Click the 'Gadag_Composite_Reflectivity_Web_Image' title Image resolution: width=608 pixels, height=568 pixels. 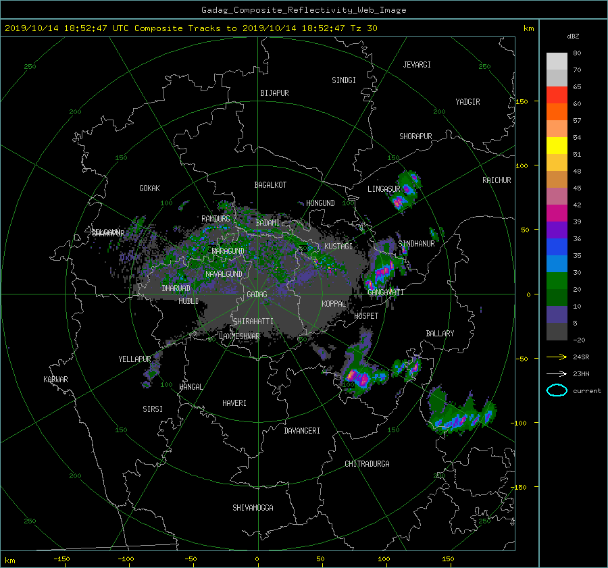[303, 10]
